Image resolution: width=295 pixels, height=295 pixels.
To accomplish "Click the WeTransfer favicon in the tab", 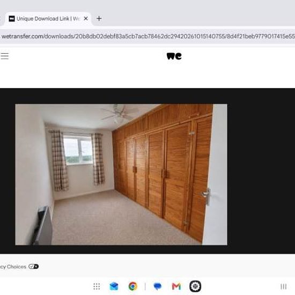I will (x=12, y=19).
